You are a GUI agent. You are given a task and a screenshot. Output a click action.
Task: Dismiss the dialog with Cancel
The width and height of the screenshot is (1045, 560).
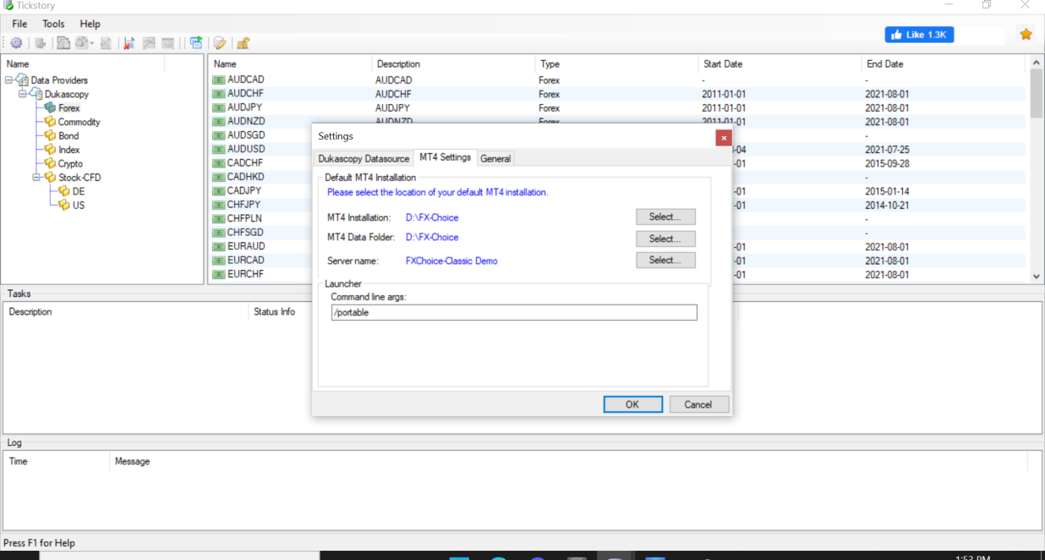pos(698,404)
